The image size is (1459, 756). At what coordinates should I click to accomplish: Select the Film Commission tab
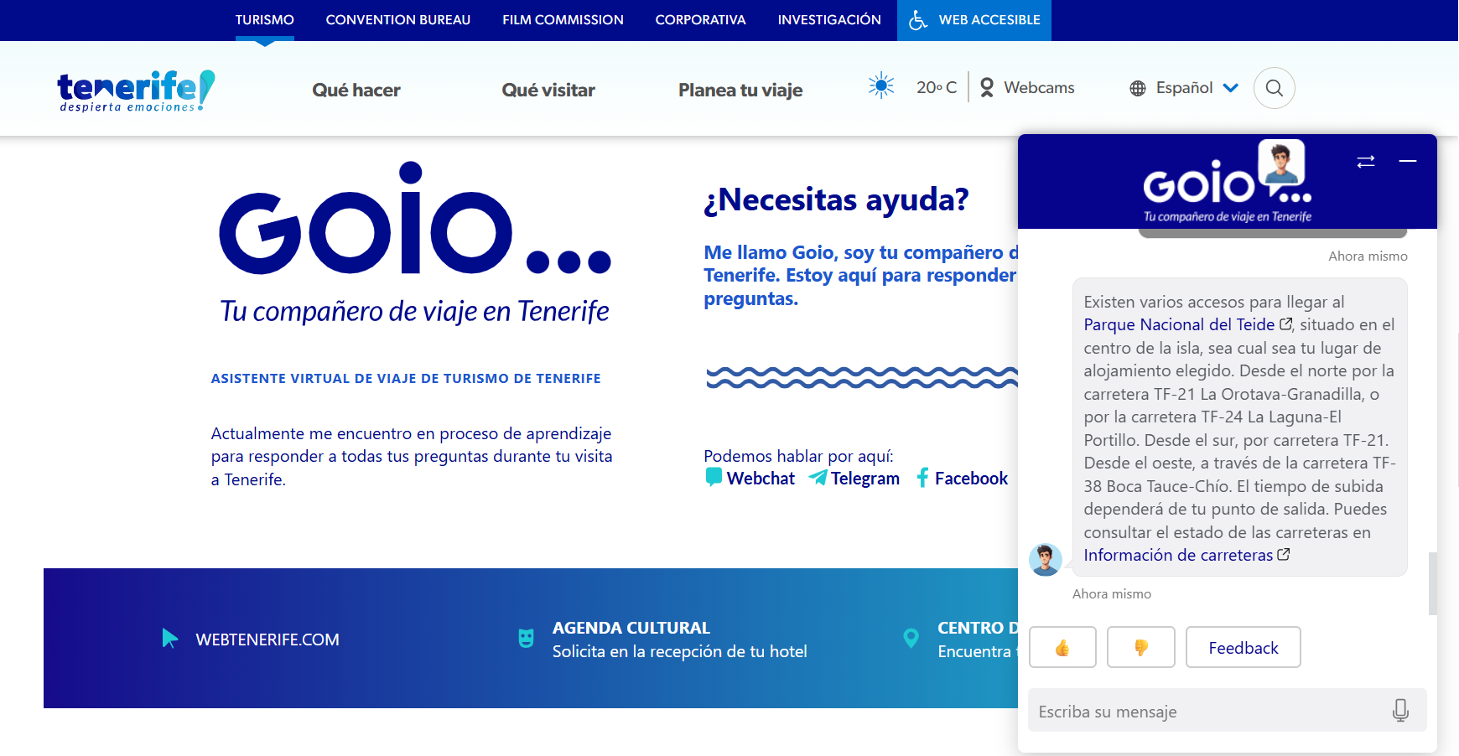click(x=563, y=20)
